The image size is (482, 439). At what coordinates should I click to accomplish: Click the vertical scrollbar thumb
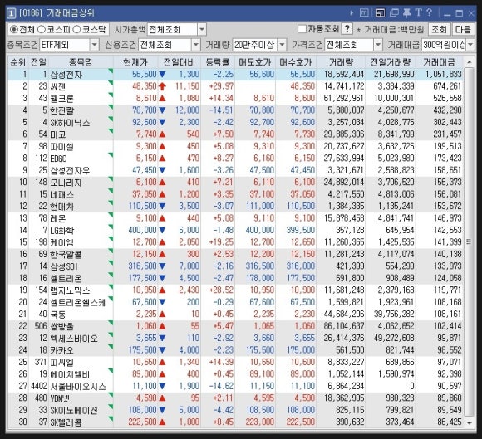(469, 242)
